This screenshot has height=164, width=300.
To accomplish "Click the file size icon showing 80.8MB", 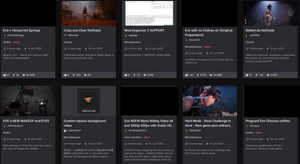I will click(x=211, y=75).
